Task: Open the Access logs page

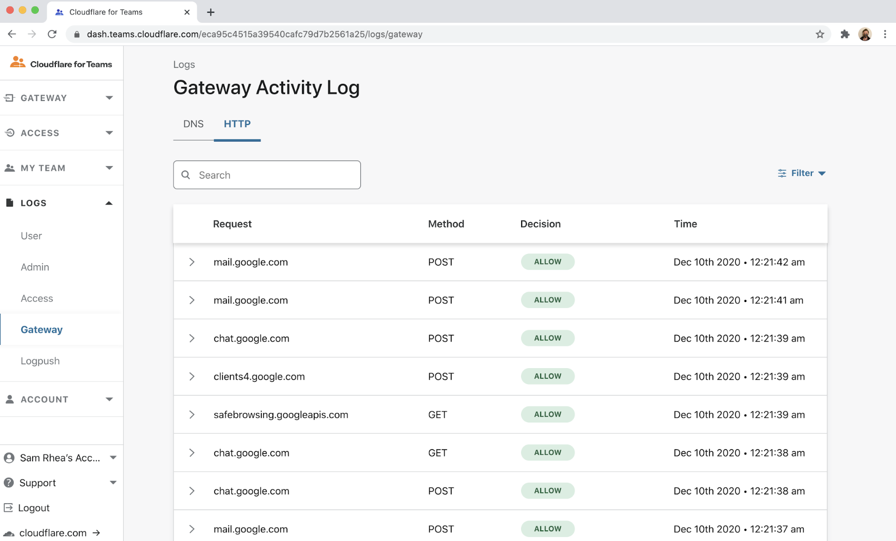Action: point(37,298)
